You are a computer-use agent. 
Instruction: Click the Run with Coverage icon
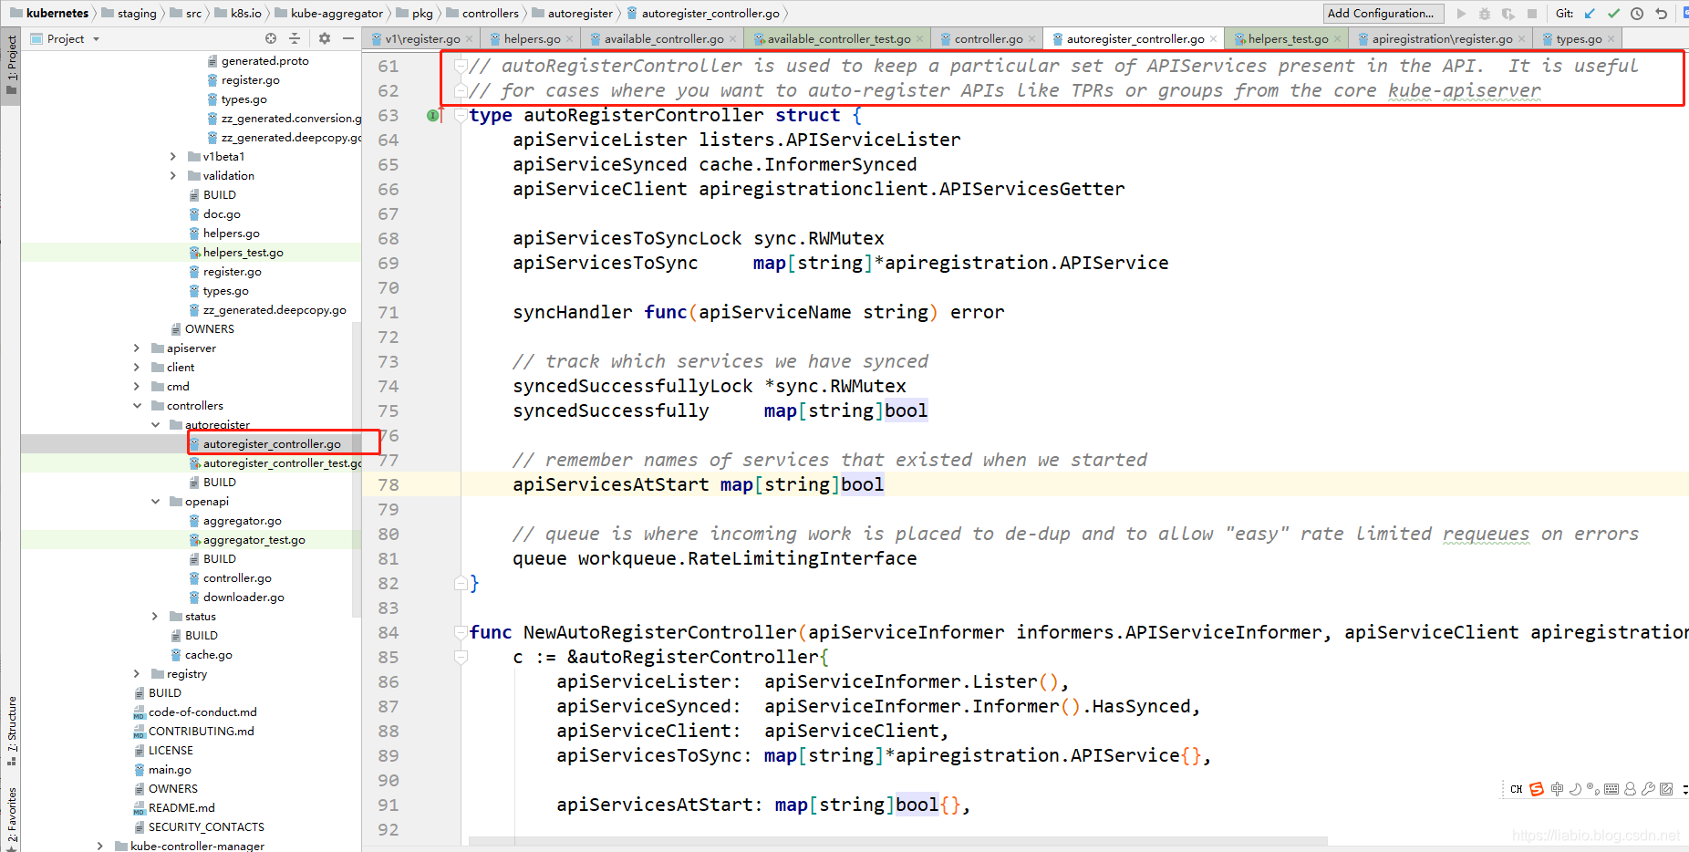1508,14
